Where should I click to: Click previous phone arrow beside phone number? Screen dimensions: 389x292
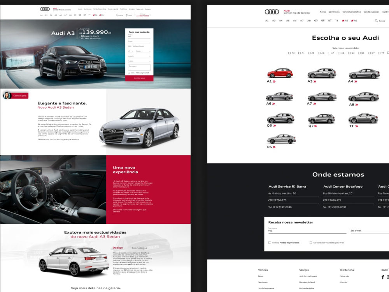tap(135, 15)
